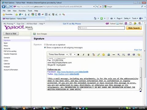Open the recent pages dropdown arrow
147x110 pixels.
[11, 7]
